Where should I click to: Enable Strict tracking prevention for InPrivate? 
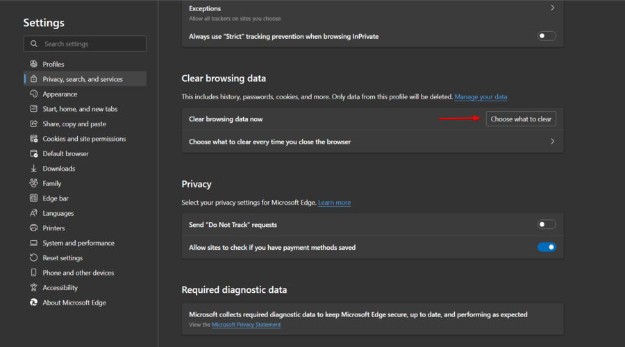tap(547, 36)
